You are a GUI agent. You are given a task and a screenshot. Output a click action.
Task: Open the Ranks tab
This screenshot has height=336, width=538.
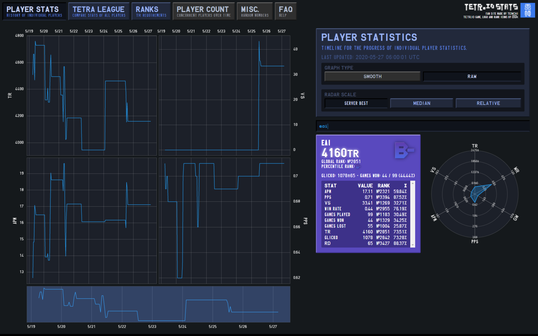151,11
